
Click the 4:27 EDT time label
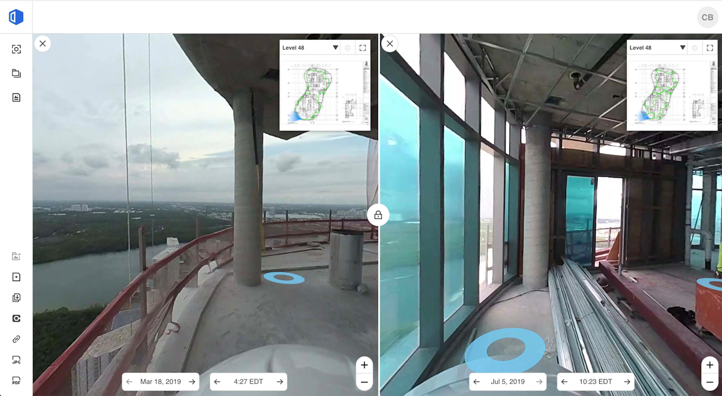click(248, 382)
